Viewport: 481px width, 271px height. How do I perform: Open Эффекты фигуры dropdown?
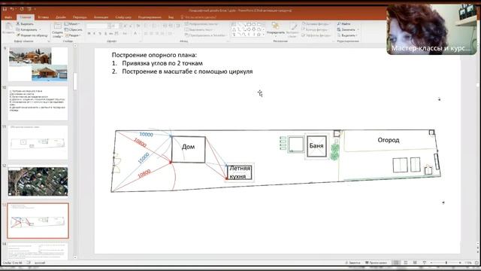click(x=316, y=35)
